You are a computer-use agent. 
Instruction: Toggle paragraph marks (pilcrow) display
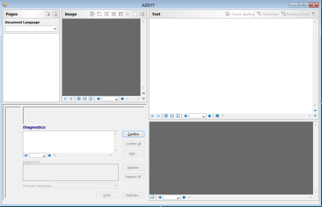(314, 14)
